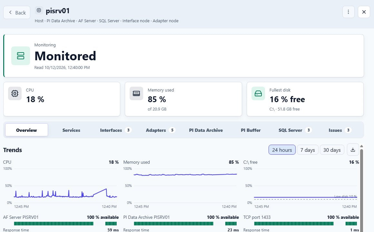Click the CPU trend line chart

65,186
